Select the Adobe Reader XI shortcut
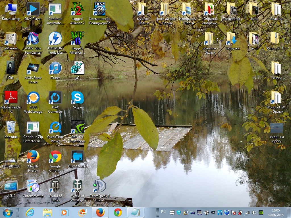Viewport: 291px width, 218px height. [x=11, y=98]
